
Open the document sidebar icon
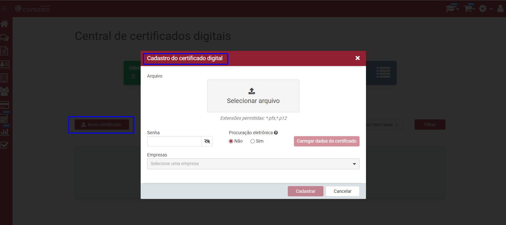click(4, 51)
